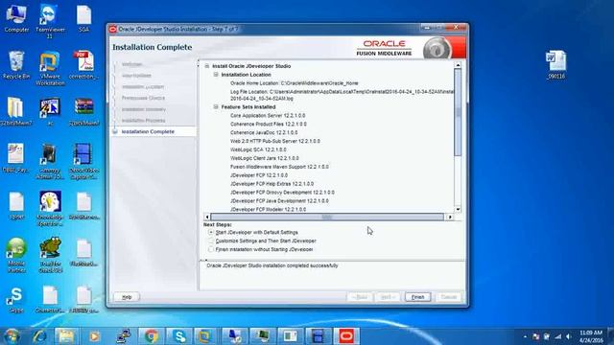The height and width of the screenshot is (345, 614).
Task: Open Toad for Oracle desktop shortcut
Action: pyautogui.click(x=50, y=255)
